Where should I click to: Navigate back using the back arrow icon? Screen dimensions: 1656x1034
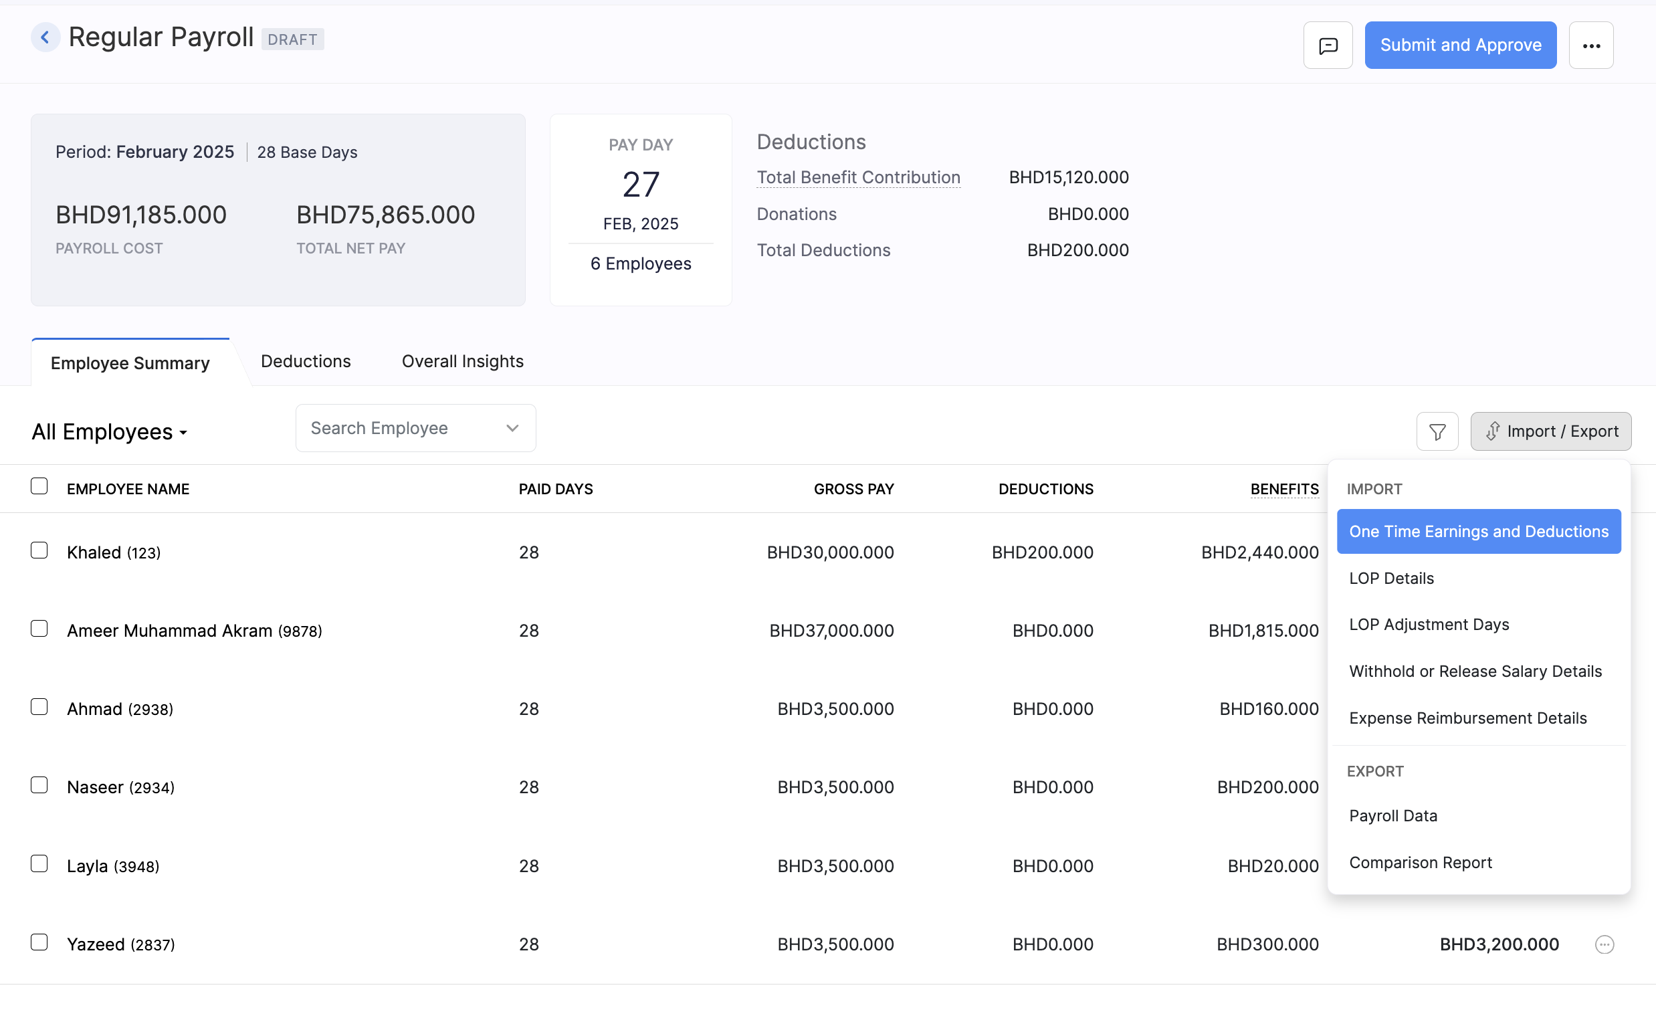tap(45, 37)
